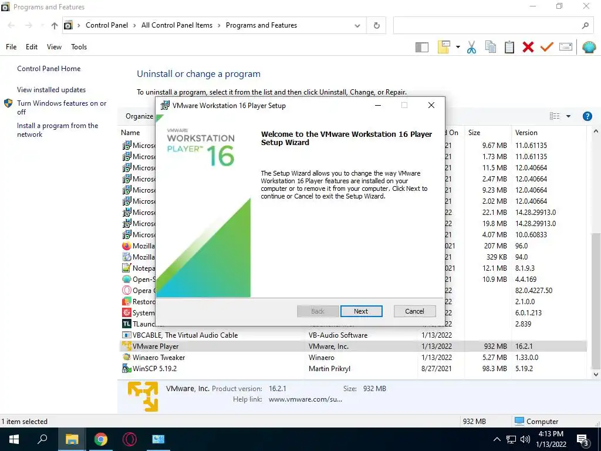
Task: Click the Mozilla Firefox list icon
Action: click(x=127, y=246)
